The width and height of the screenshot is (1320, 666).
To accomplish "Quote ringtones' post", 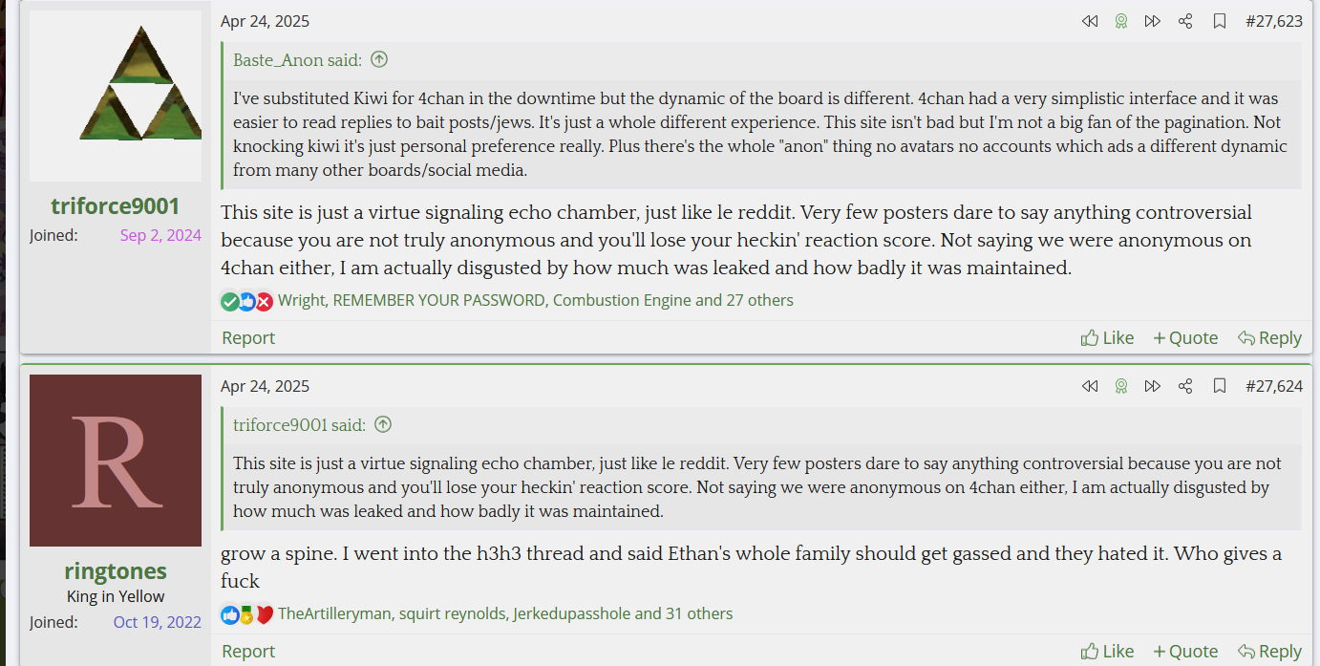I will point(1185,651).
